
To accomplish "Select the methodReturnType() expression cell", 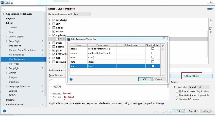I will pos(102,53).
